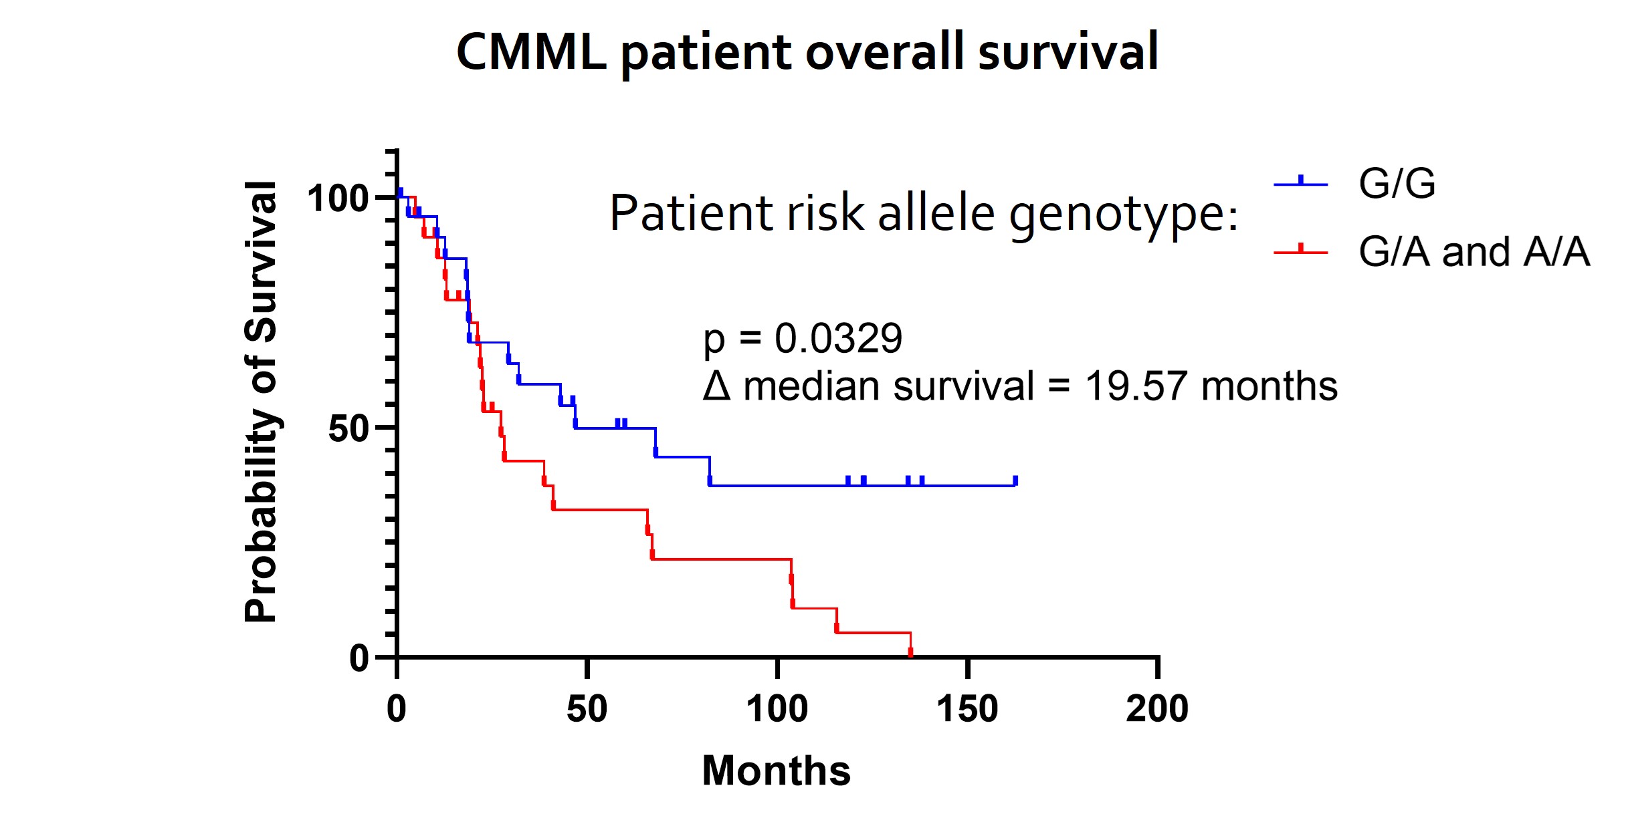
Task: Click the 'p = 0.0329' annotation
Action: coord(802,338)
